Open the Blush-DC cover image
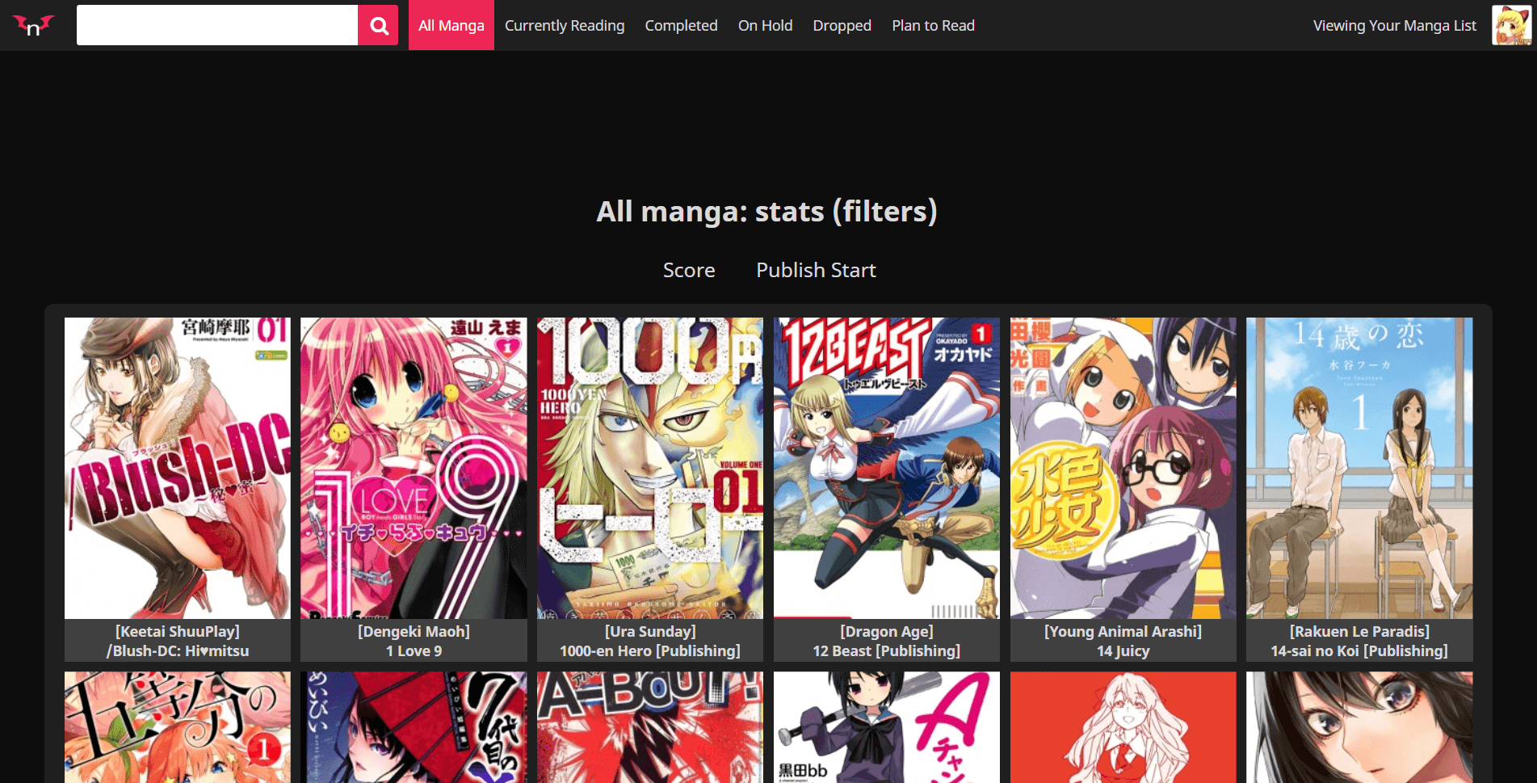Image resolution: width=1537 pixels, height=783 pixels. click(x=178, y=468)
